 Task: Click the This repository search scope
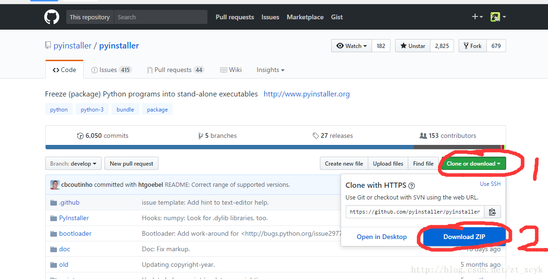point(90,17)
